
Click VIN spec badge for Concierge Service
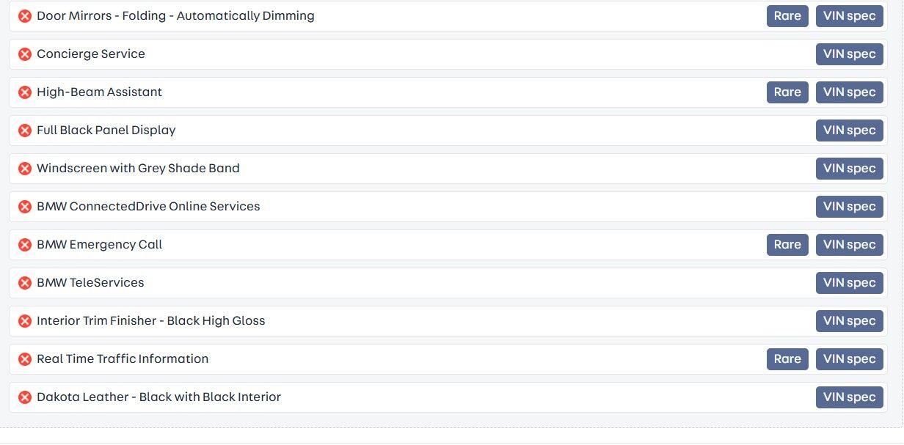coord(849,54)
